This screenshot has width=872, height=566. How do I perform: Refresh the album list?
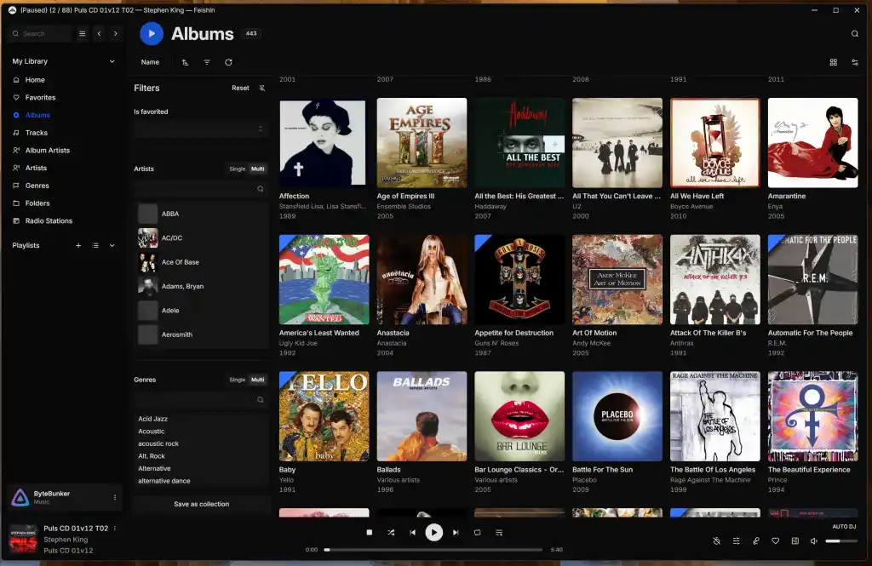[228, 62]
